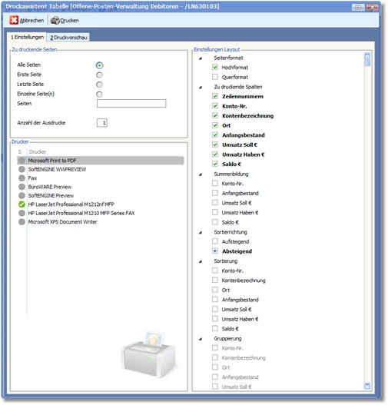388x405 pixels.
Task: Tick the Aufsteigend sort direction checkbox
Action: point(215,241)
